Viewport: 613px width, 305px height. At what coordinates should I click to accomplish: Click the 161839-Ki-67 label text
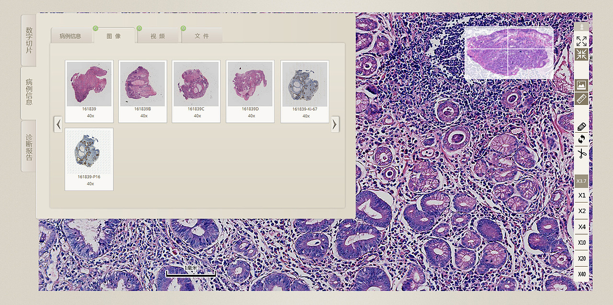point(305,109)
